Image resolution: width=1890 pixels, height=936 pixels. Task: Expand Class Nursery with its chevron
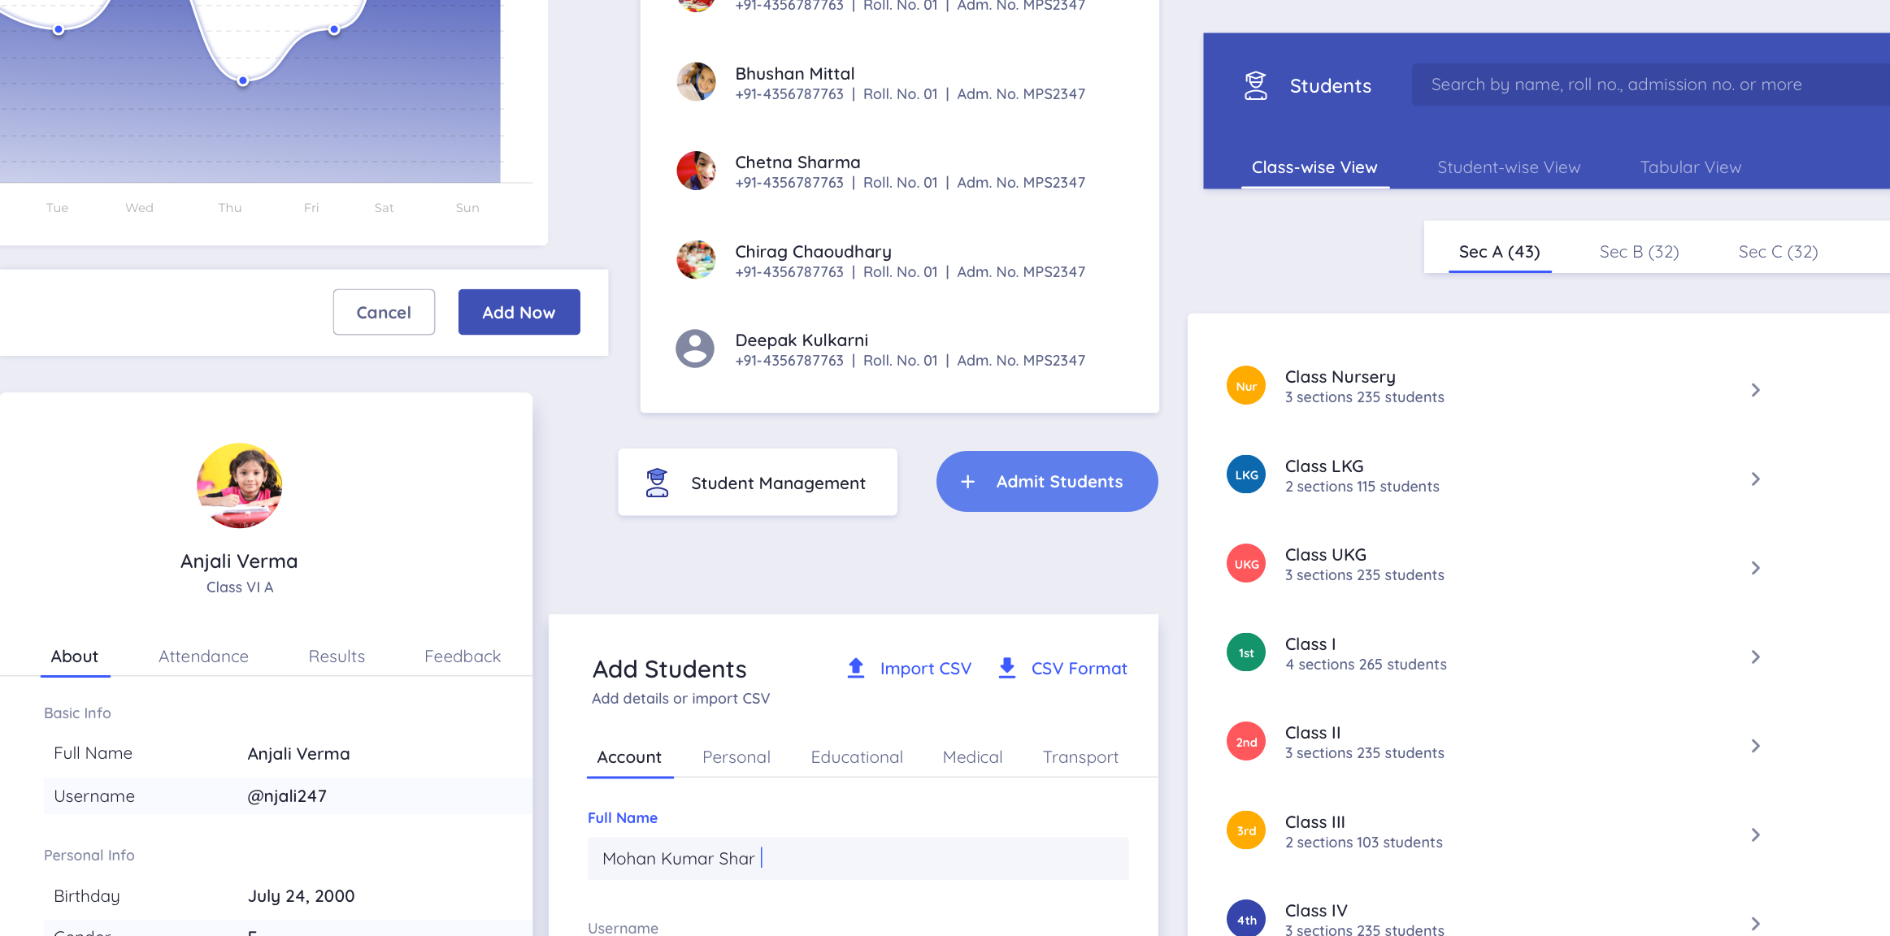point(1755,390)
